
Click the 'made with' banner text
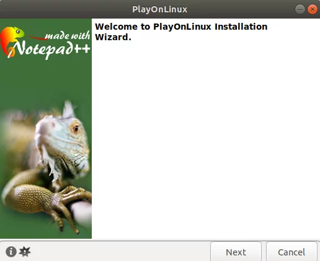pos(68,35)
